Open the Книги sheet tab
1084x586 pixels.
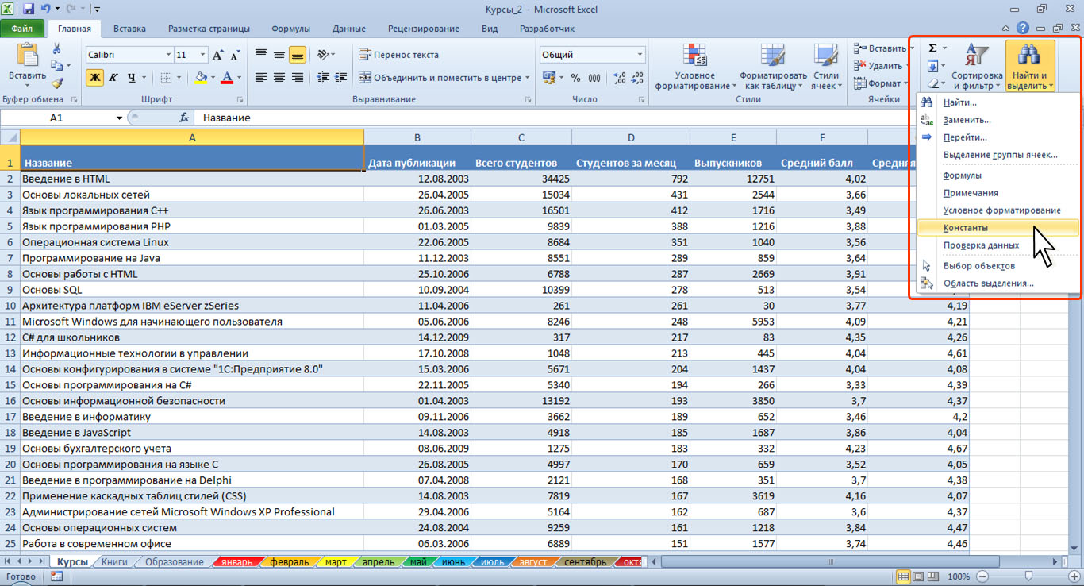[x=114, y=562]
